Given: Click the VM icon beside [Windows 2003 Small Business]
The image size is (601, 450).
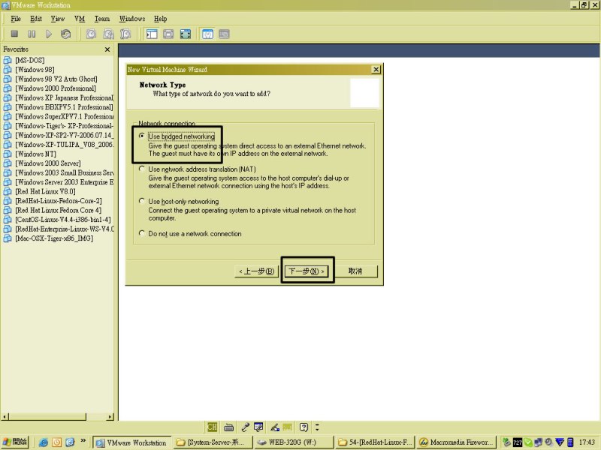Looking at the screenshot, I should pyautogui.click(x=8, y=172).
